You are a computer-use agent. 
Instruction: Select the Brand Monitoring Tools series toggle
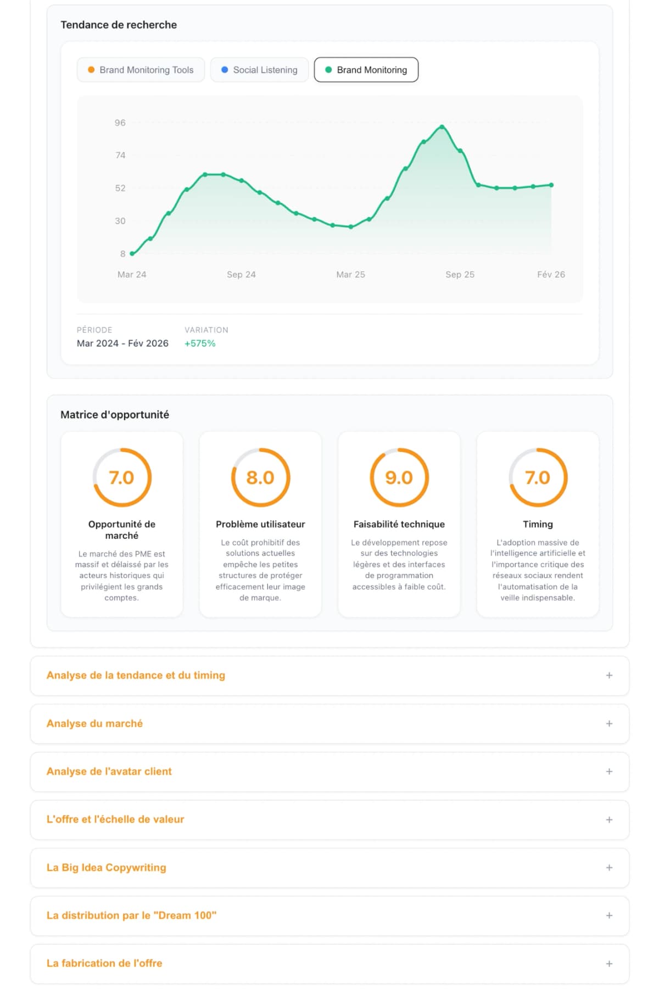(x=141, y=70)
